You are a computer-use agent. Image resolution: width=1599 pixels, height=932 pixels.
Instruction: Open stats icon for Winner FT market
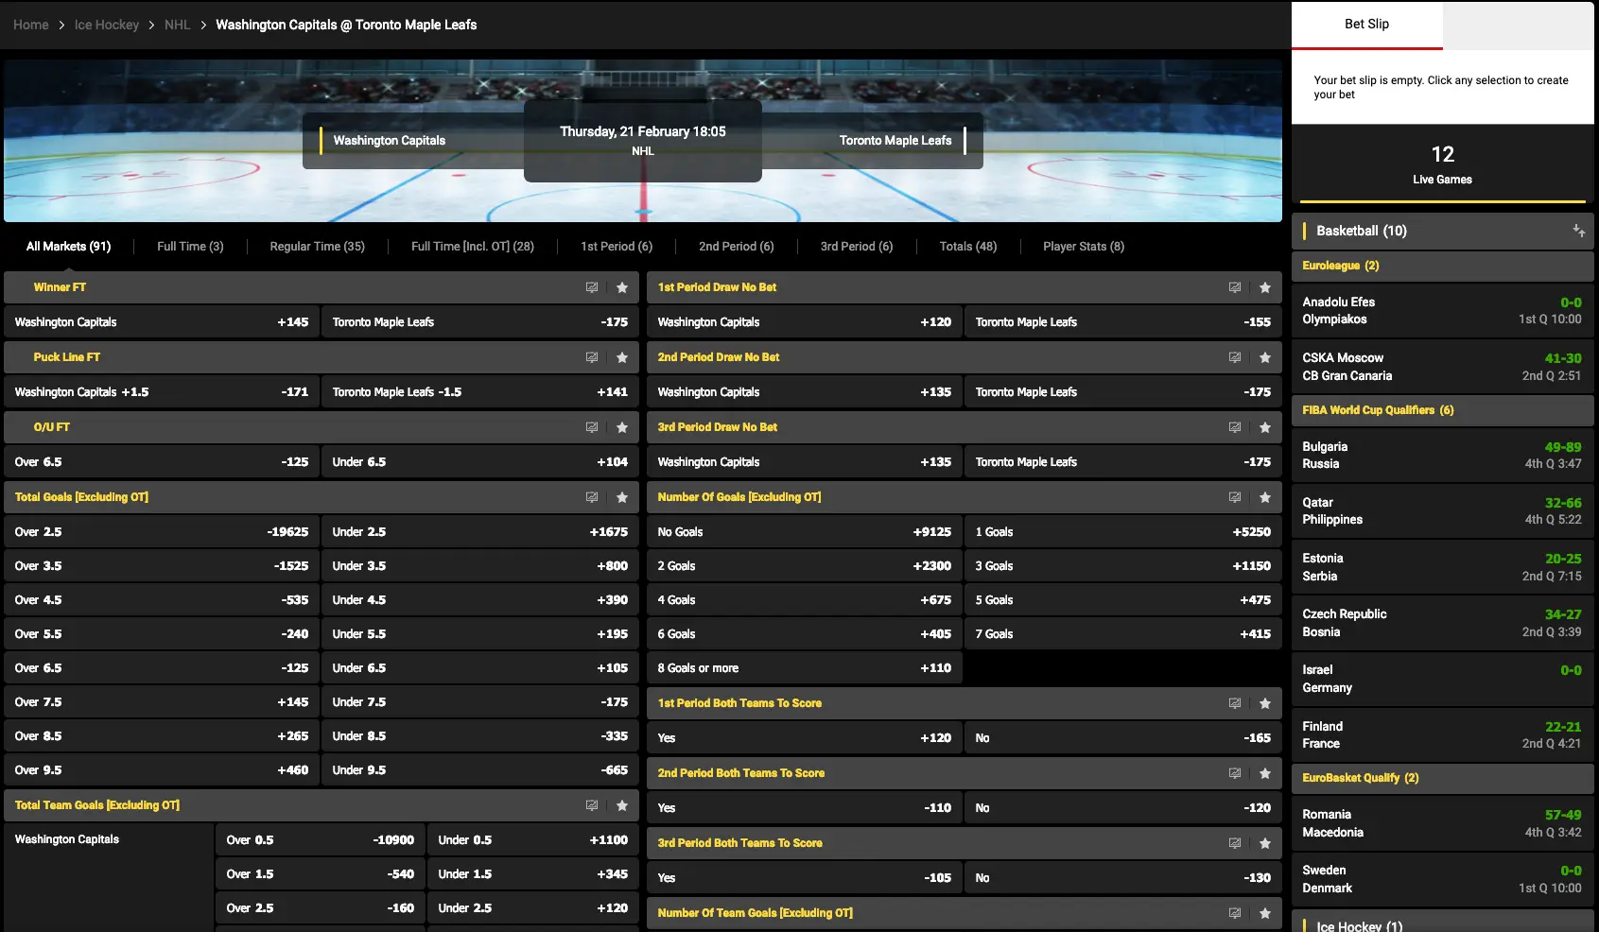591,287
